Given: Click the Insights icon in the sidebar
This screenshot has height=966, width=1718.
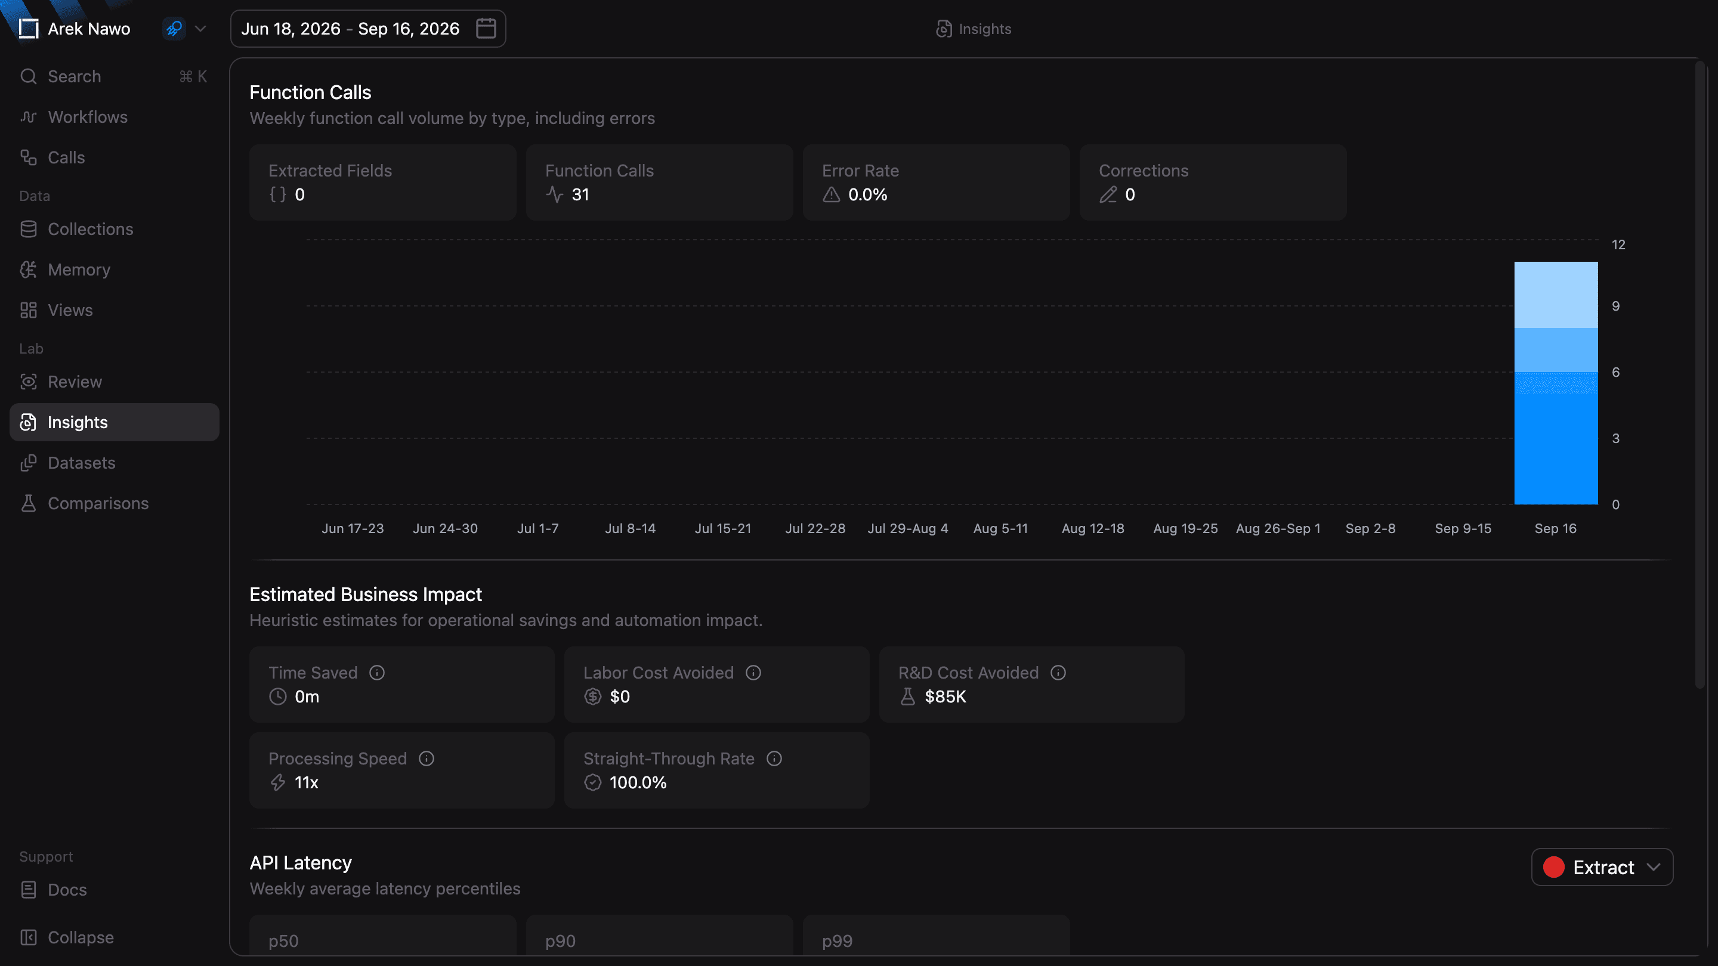Looking at the screenshot, I should click(x=28, y=423).
